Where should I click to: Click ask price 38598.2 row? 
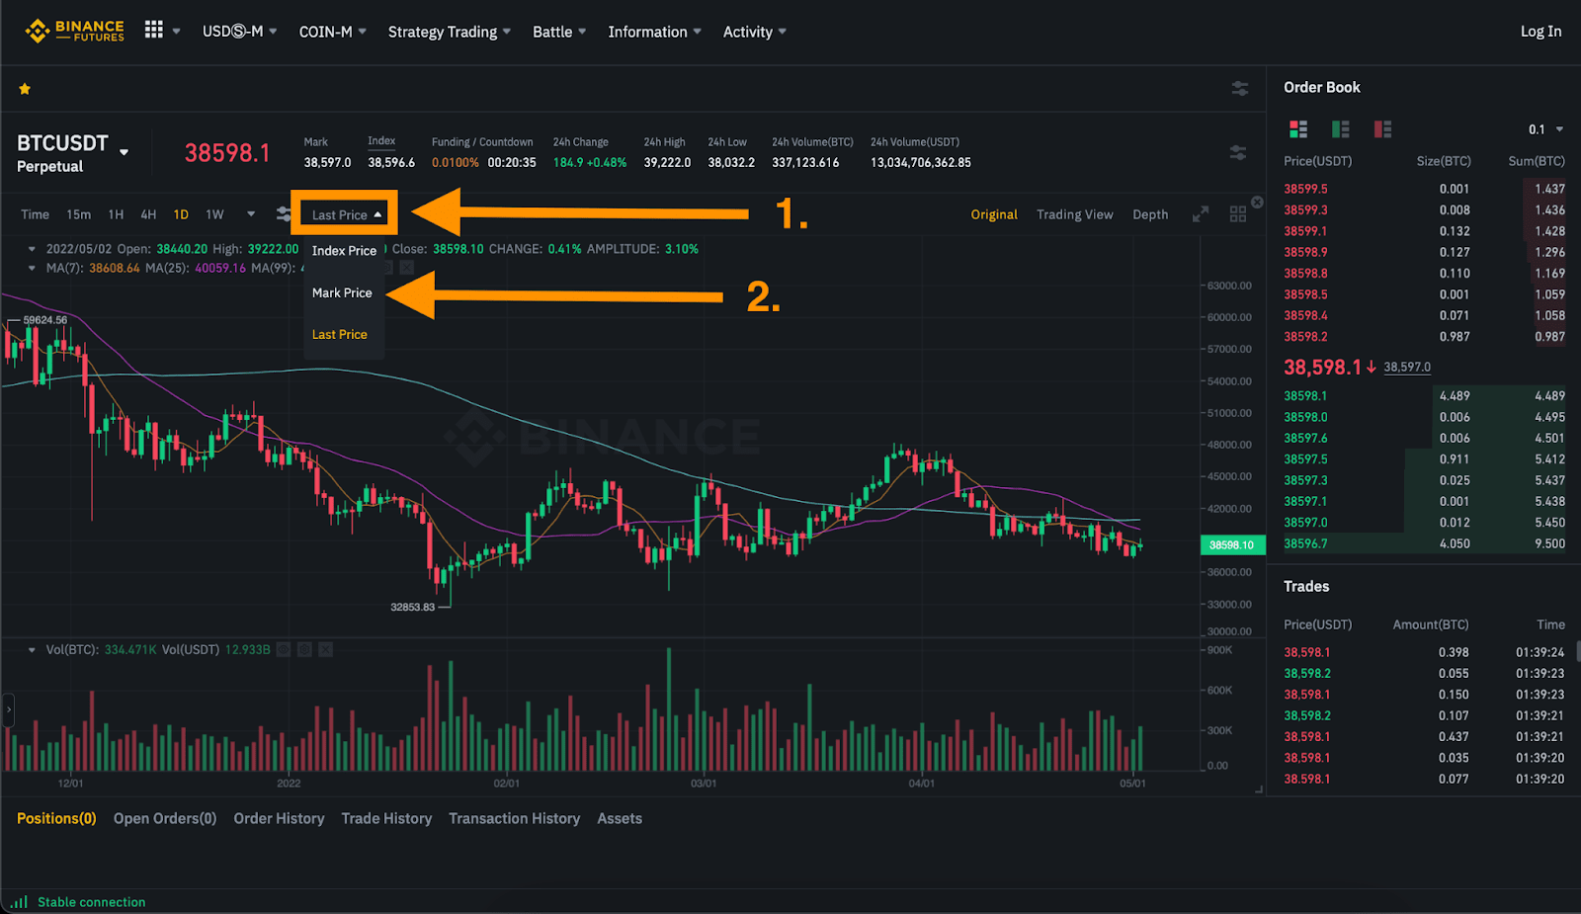click(x=1424, y=337)
